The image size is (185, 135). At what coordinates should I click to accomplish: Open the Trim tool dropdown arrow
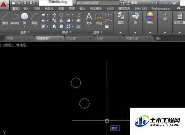(x=73, y=15)
